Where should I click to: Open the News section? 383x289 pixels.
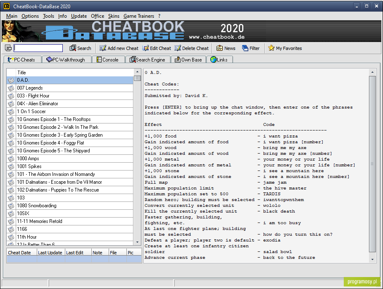(226, 48)
